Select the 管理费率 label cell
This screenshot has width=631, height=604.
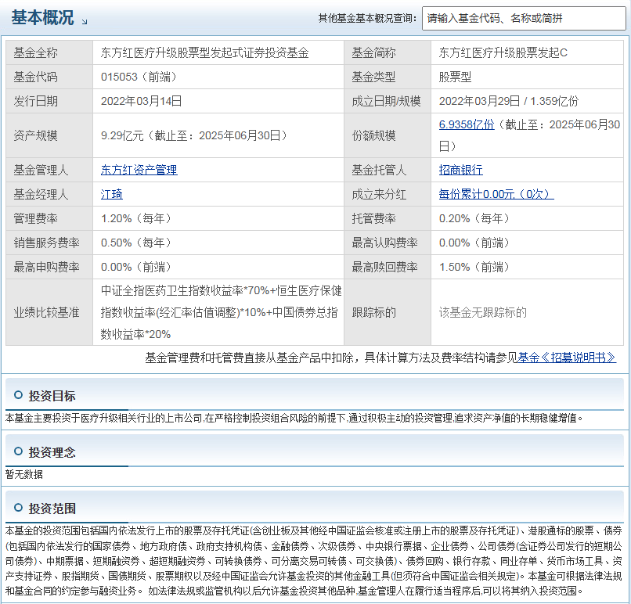point(49,218)
